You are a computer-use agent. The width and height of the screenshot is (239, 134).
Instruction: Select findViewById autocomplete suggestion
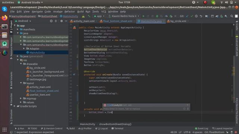tap(146, 105)
